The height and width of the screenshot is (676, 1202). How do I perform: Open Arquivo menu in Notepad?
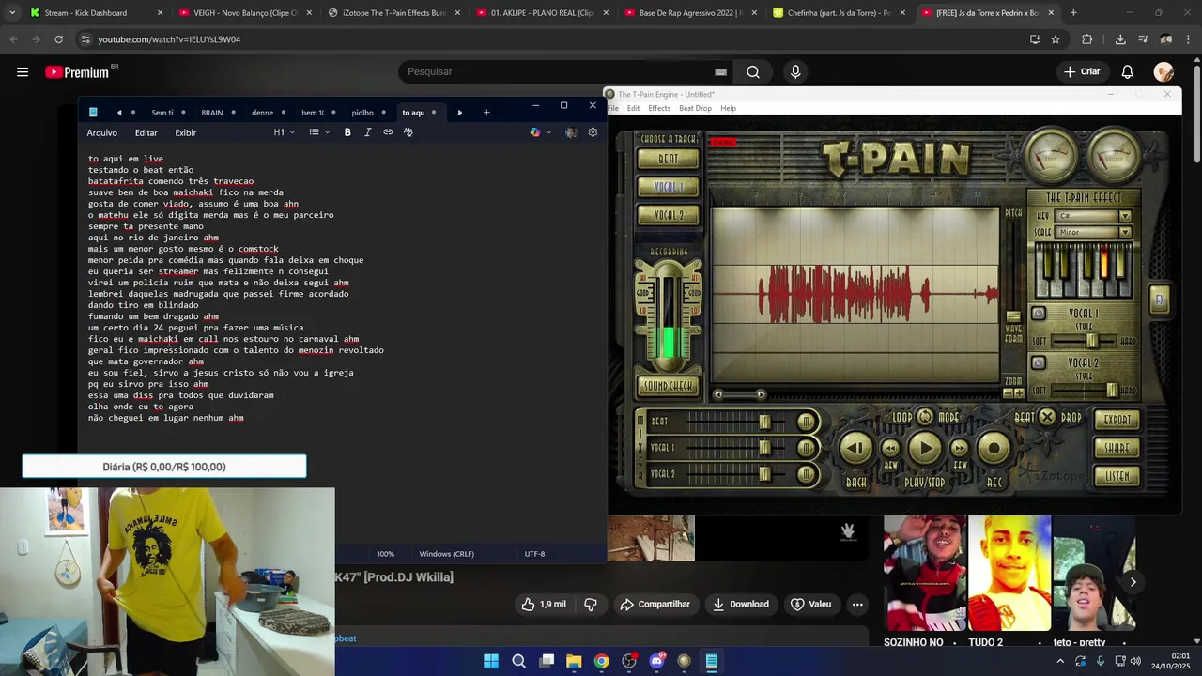[x=102, y=133]
